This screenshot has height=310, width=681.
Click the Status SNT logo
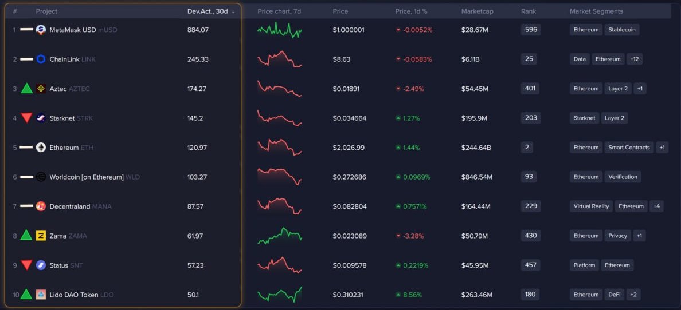(41, 265)
